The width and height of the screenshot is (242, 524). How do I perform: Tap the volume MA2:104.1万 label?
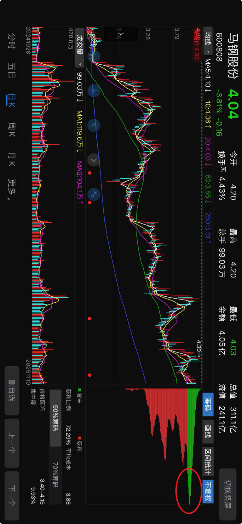79,183
